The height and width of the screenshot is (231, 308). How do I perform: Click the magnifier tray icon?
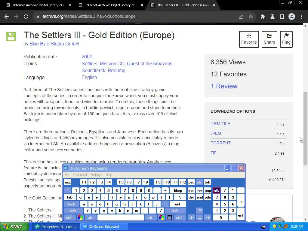286,227
